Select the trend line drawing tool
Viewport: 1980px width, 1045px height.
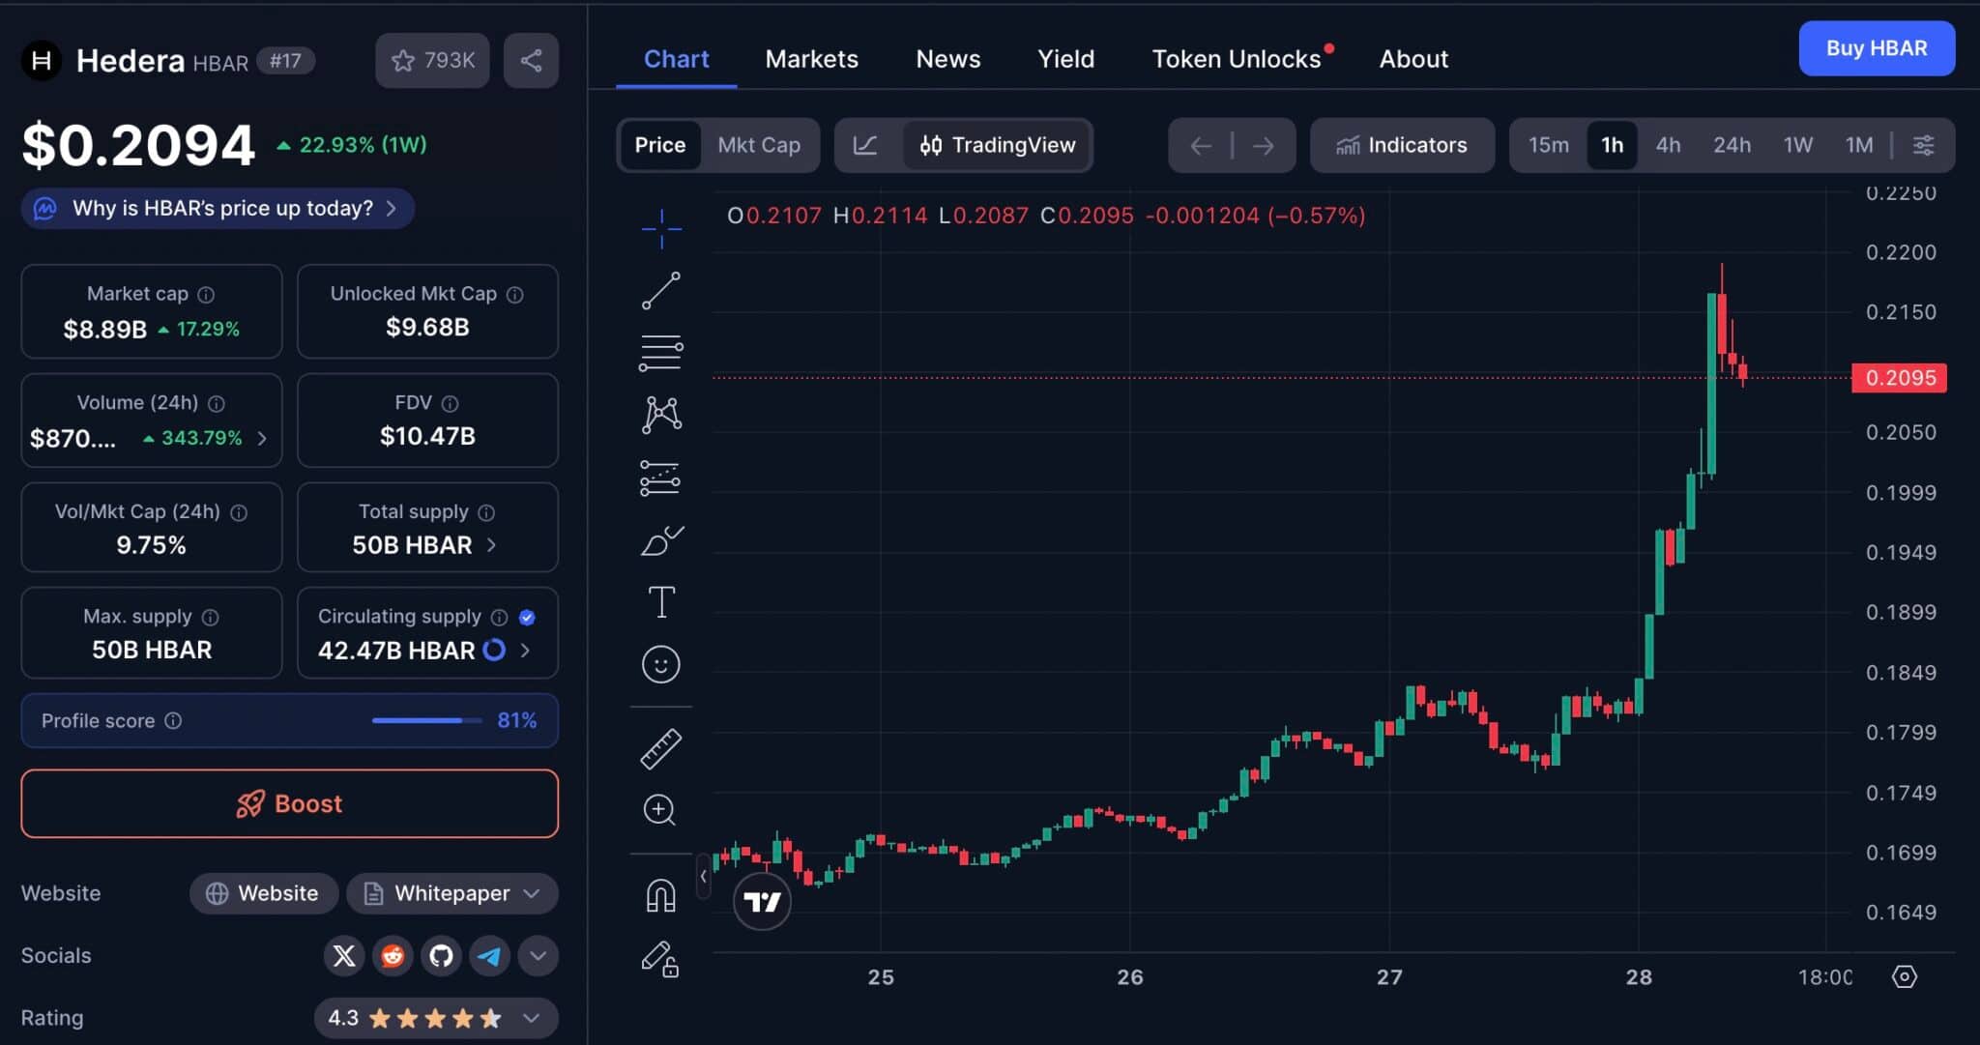click(x=661, y=290)
